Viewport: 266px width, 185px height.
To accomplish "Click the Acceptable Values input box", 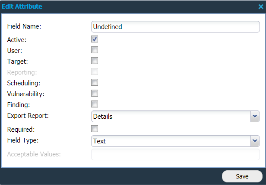I will [x=175, y=154].
